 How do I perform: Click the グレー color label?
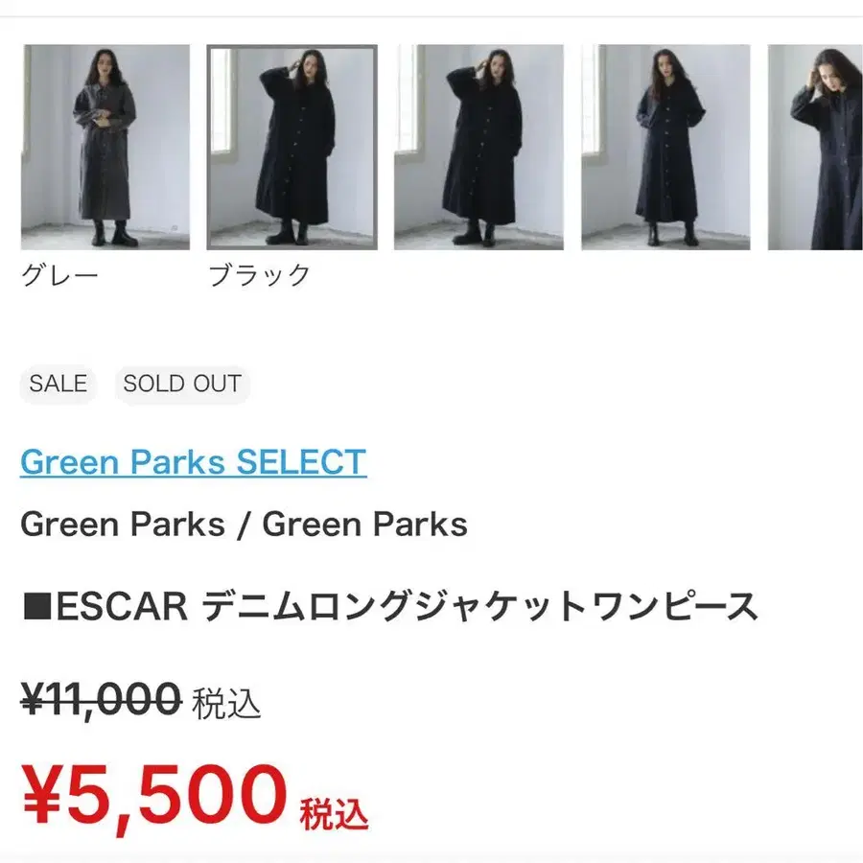pyautogui.click(x=60, y=274)
